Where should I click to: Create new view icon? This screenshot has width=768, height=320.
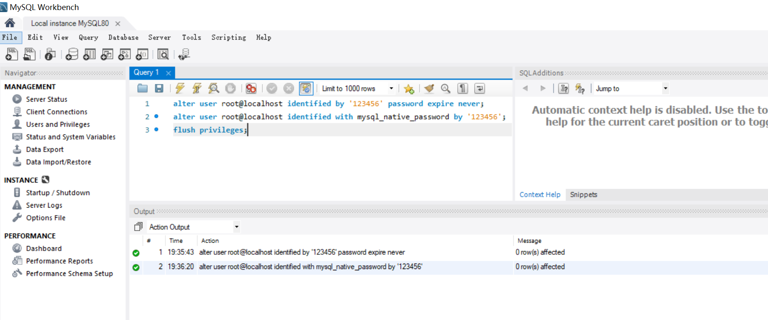pos(107,54)
